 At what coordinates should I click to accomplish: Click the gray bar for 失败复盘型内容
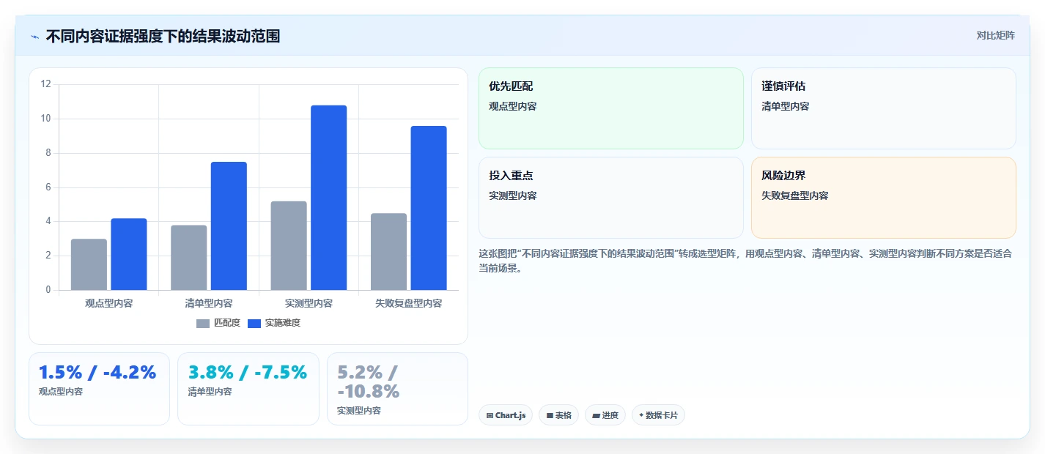(388, 251)
